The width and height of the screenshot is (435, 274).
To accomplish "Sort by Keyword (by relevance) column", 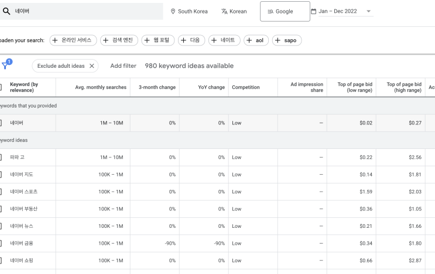I will click(x=24, y=87).
